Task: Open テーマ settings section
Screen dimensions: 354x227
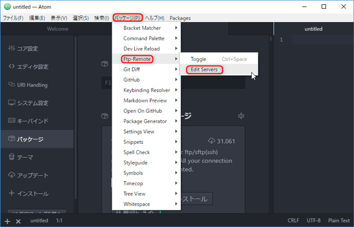Action: (37, 157)
